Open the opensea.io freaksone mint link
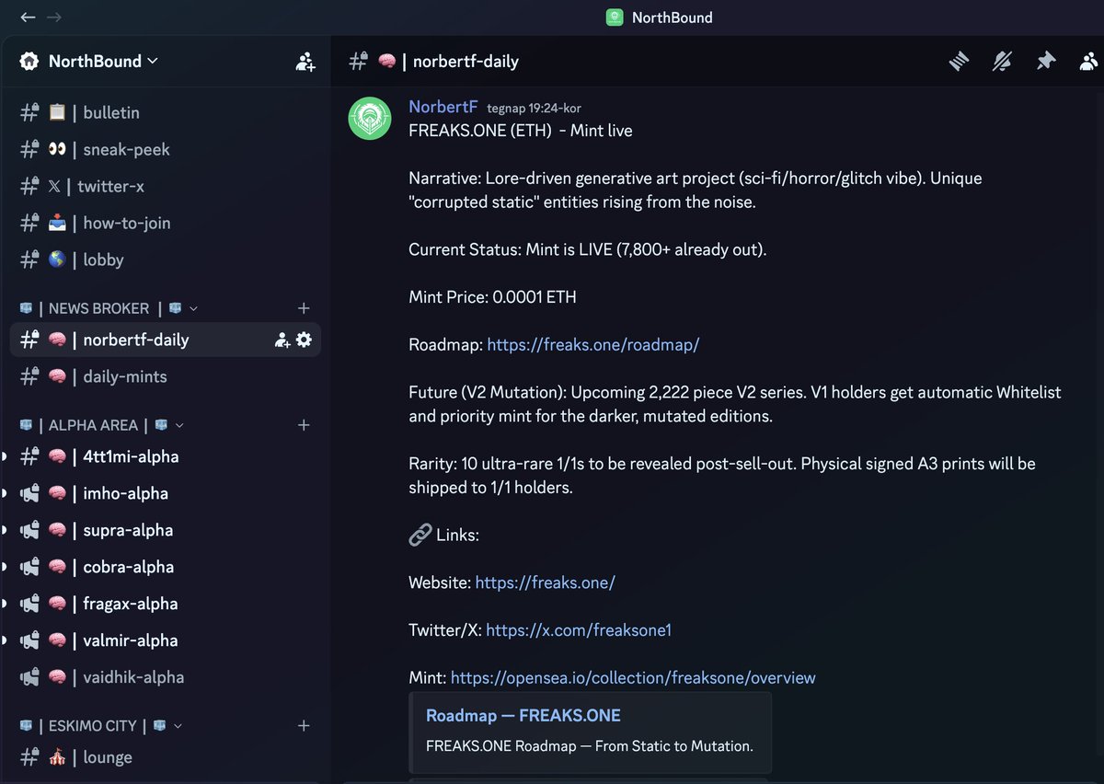This screenshot has height=784, width=1104. click(633, 678)
